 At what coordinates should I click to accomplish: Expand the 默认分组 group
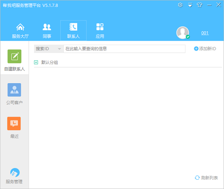pyautogui.click(x=36, y=62)
